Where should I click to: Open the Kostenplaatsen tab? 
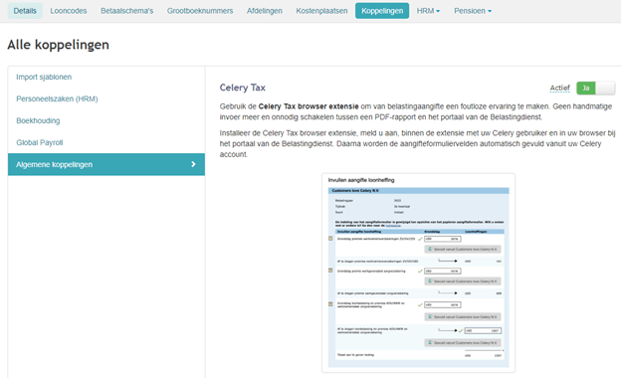pyautogui.click(x=321, y=11)
